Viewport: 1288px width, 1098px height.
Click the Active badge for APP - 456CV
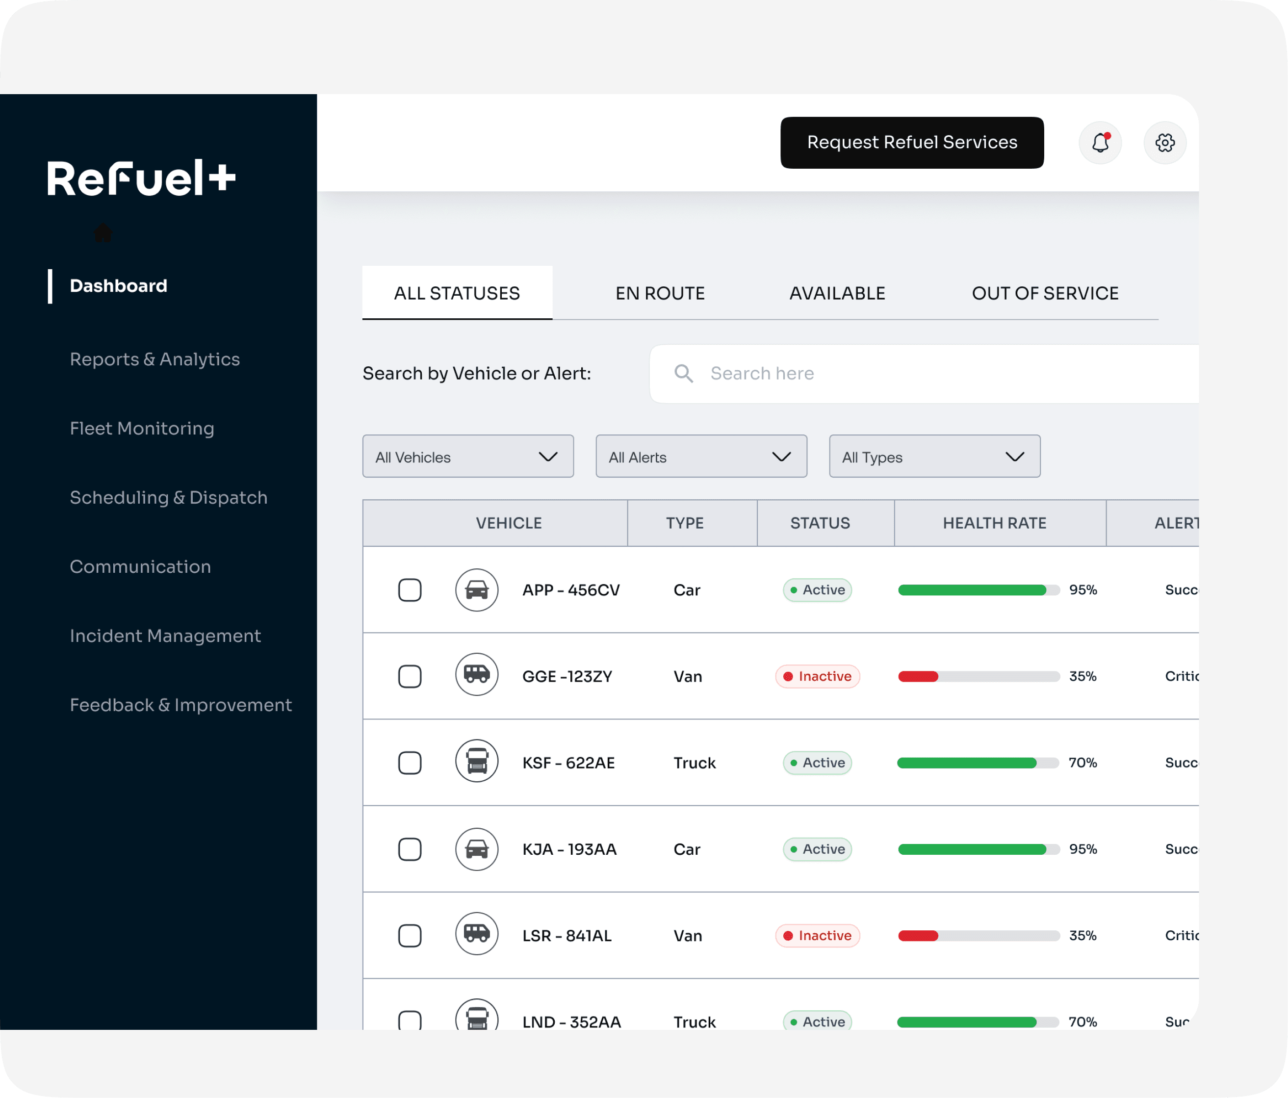pos(817,589)
